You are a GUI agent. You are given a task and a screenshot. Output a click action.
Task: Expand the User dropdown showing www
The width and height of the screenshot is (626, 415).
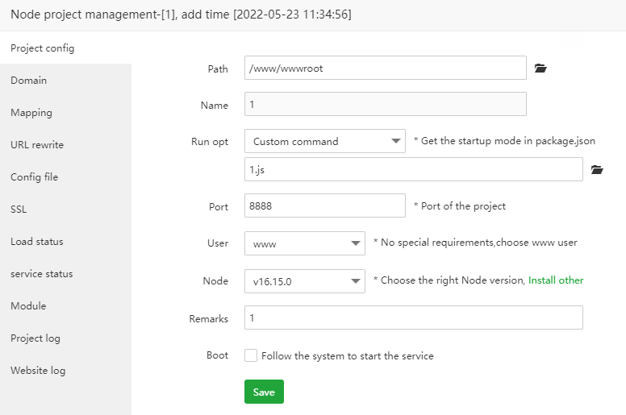(305, 243)
